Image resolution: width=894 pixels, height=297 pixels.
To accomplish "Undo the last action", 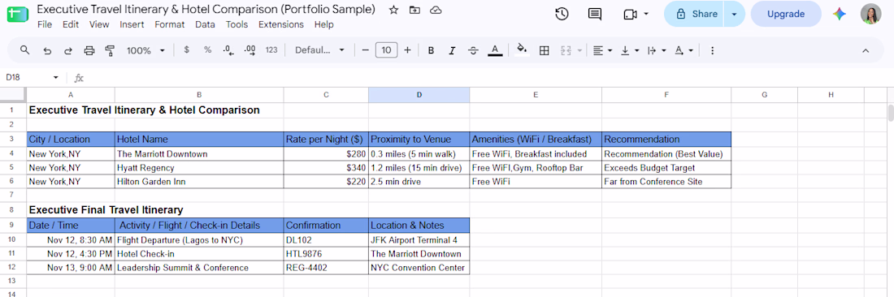I will pyautogui.click(x=47, y=50).
